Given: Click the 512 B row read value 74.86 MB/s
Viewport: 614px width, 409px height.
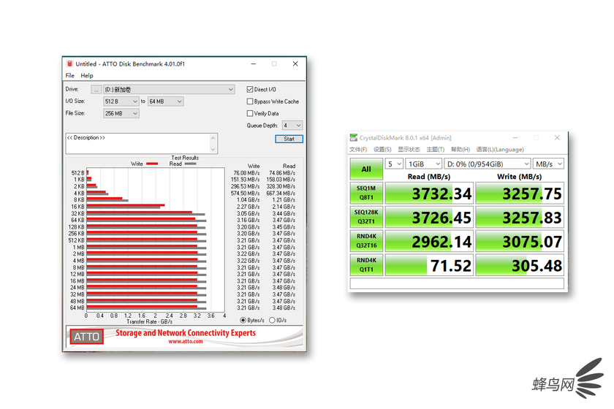Looking at the screenshot, I should point(282,173).
